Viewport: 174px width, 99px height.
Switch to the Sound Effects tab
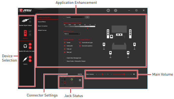[42, 22]
